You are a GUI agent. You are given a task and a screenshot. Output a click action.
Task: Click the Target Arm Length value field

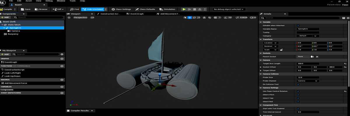[x=308, y=64]
